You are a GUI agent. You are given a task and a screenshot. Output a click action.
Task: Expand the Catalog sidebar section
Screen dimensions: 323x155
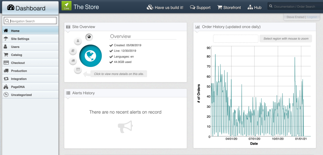[30, 55]
